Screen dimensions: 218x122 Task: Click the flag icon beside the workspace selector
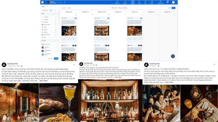pyautogui.click(x=65, y=2)
